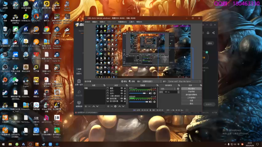This screenshot has width=262, height=147.
Task: Open source properties gear in the Sources toolbar
Action: click(115, 106)
